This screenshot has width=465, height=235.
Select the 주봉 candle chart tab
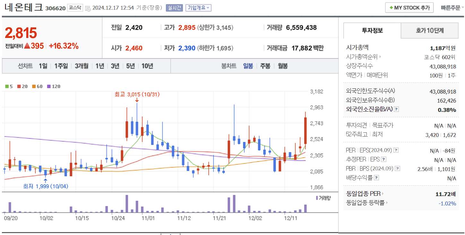tap(266, 66)
